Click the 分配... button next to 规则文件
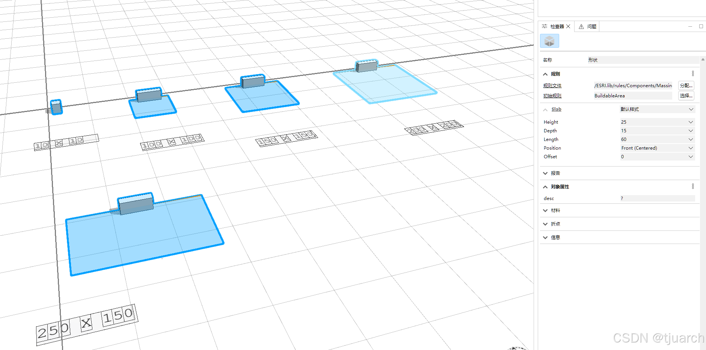Screen dimensions: 706x350 (x=686, y=85)
